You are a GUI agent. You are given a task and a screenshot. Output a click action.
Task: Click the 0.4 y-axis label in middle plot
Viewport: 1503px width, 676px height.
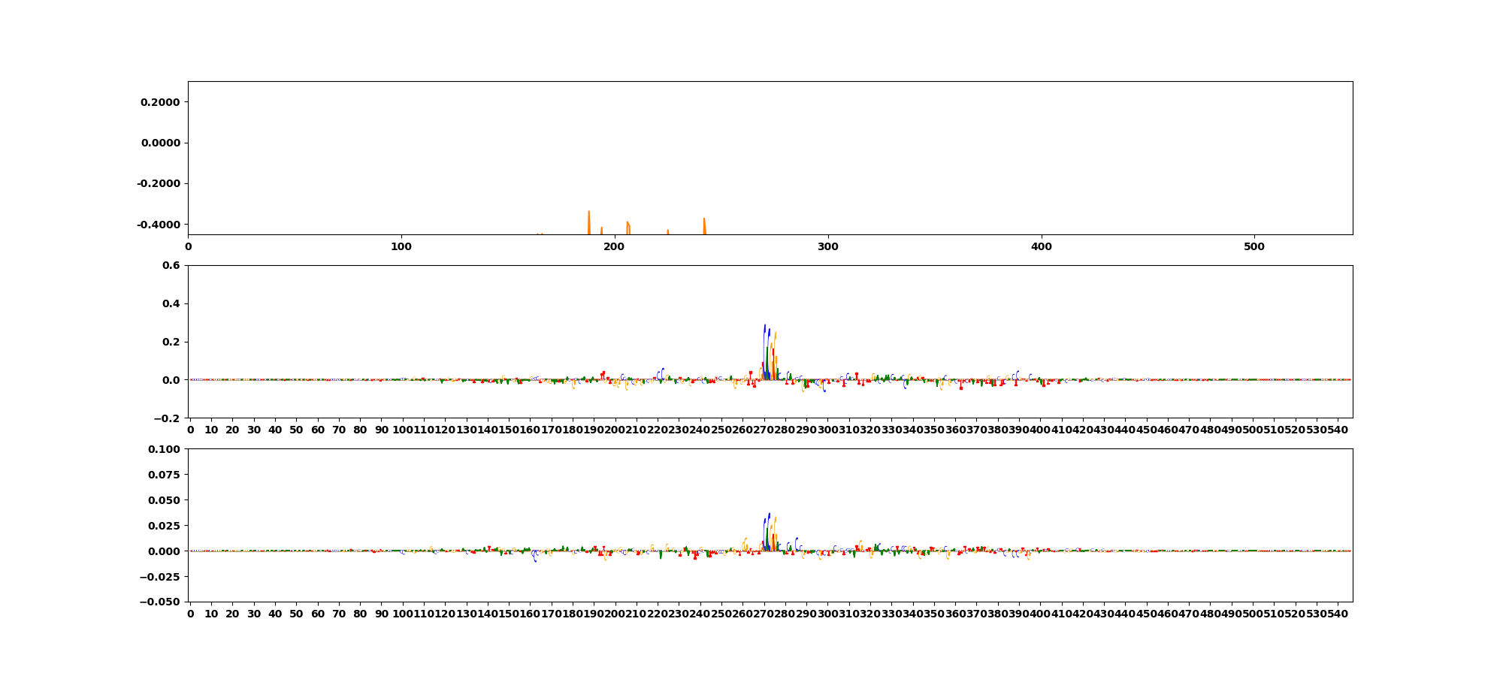[171, 303]
